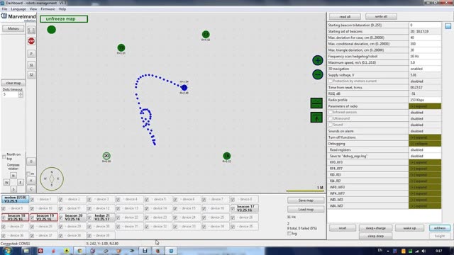The image size is (454, 255).
Task: Toggle the log checkbox
Action: pyautogui.click(x=289, y=233)
